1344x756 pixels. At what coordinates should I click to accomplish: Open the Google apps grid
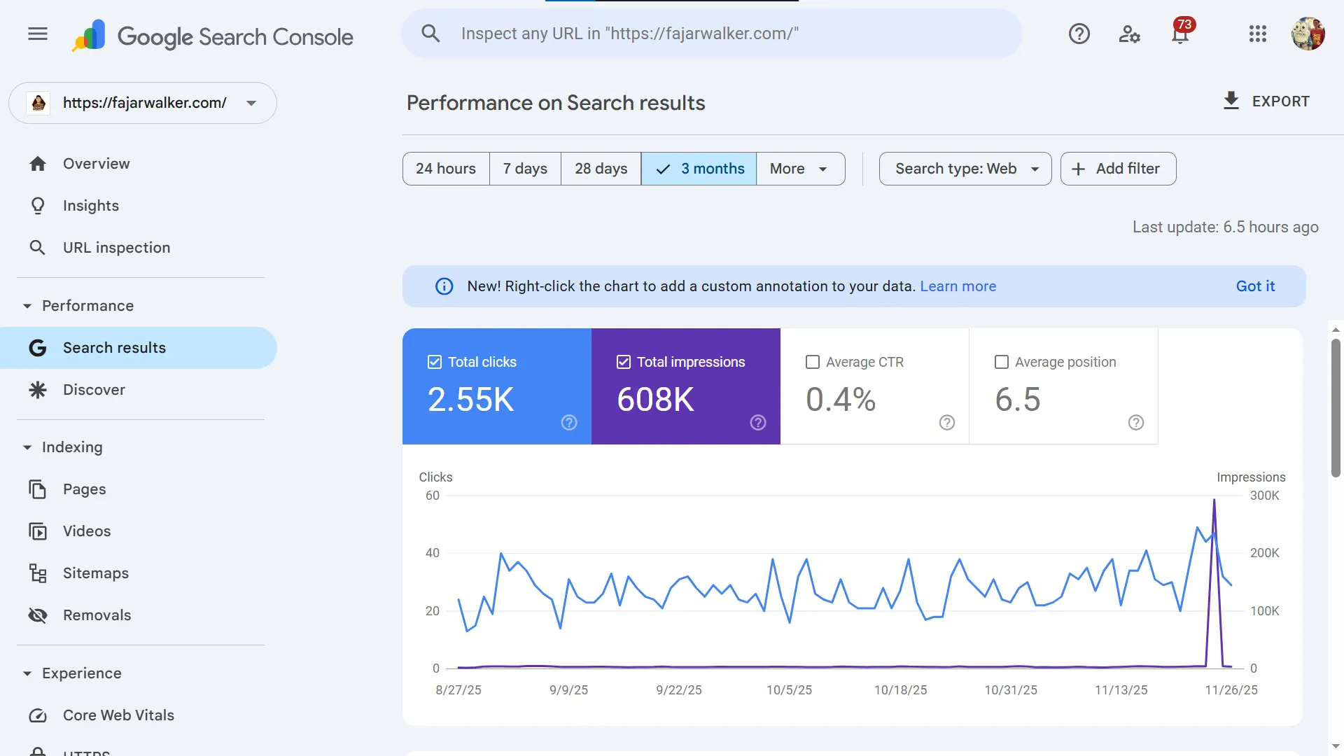click(1257, 34)
